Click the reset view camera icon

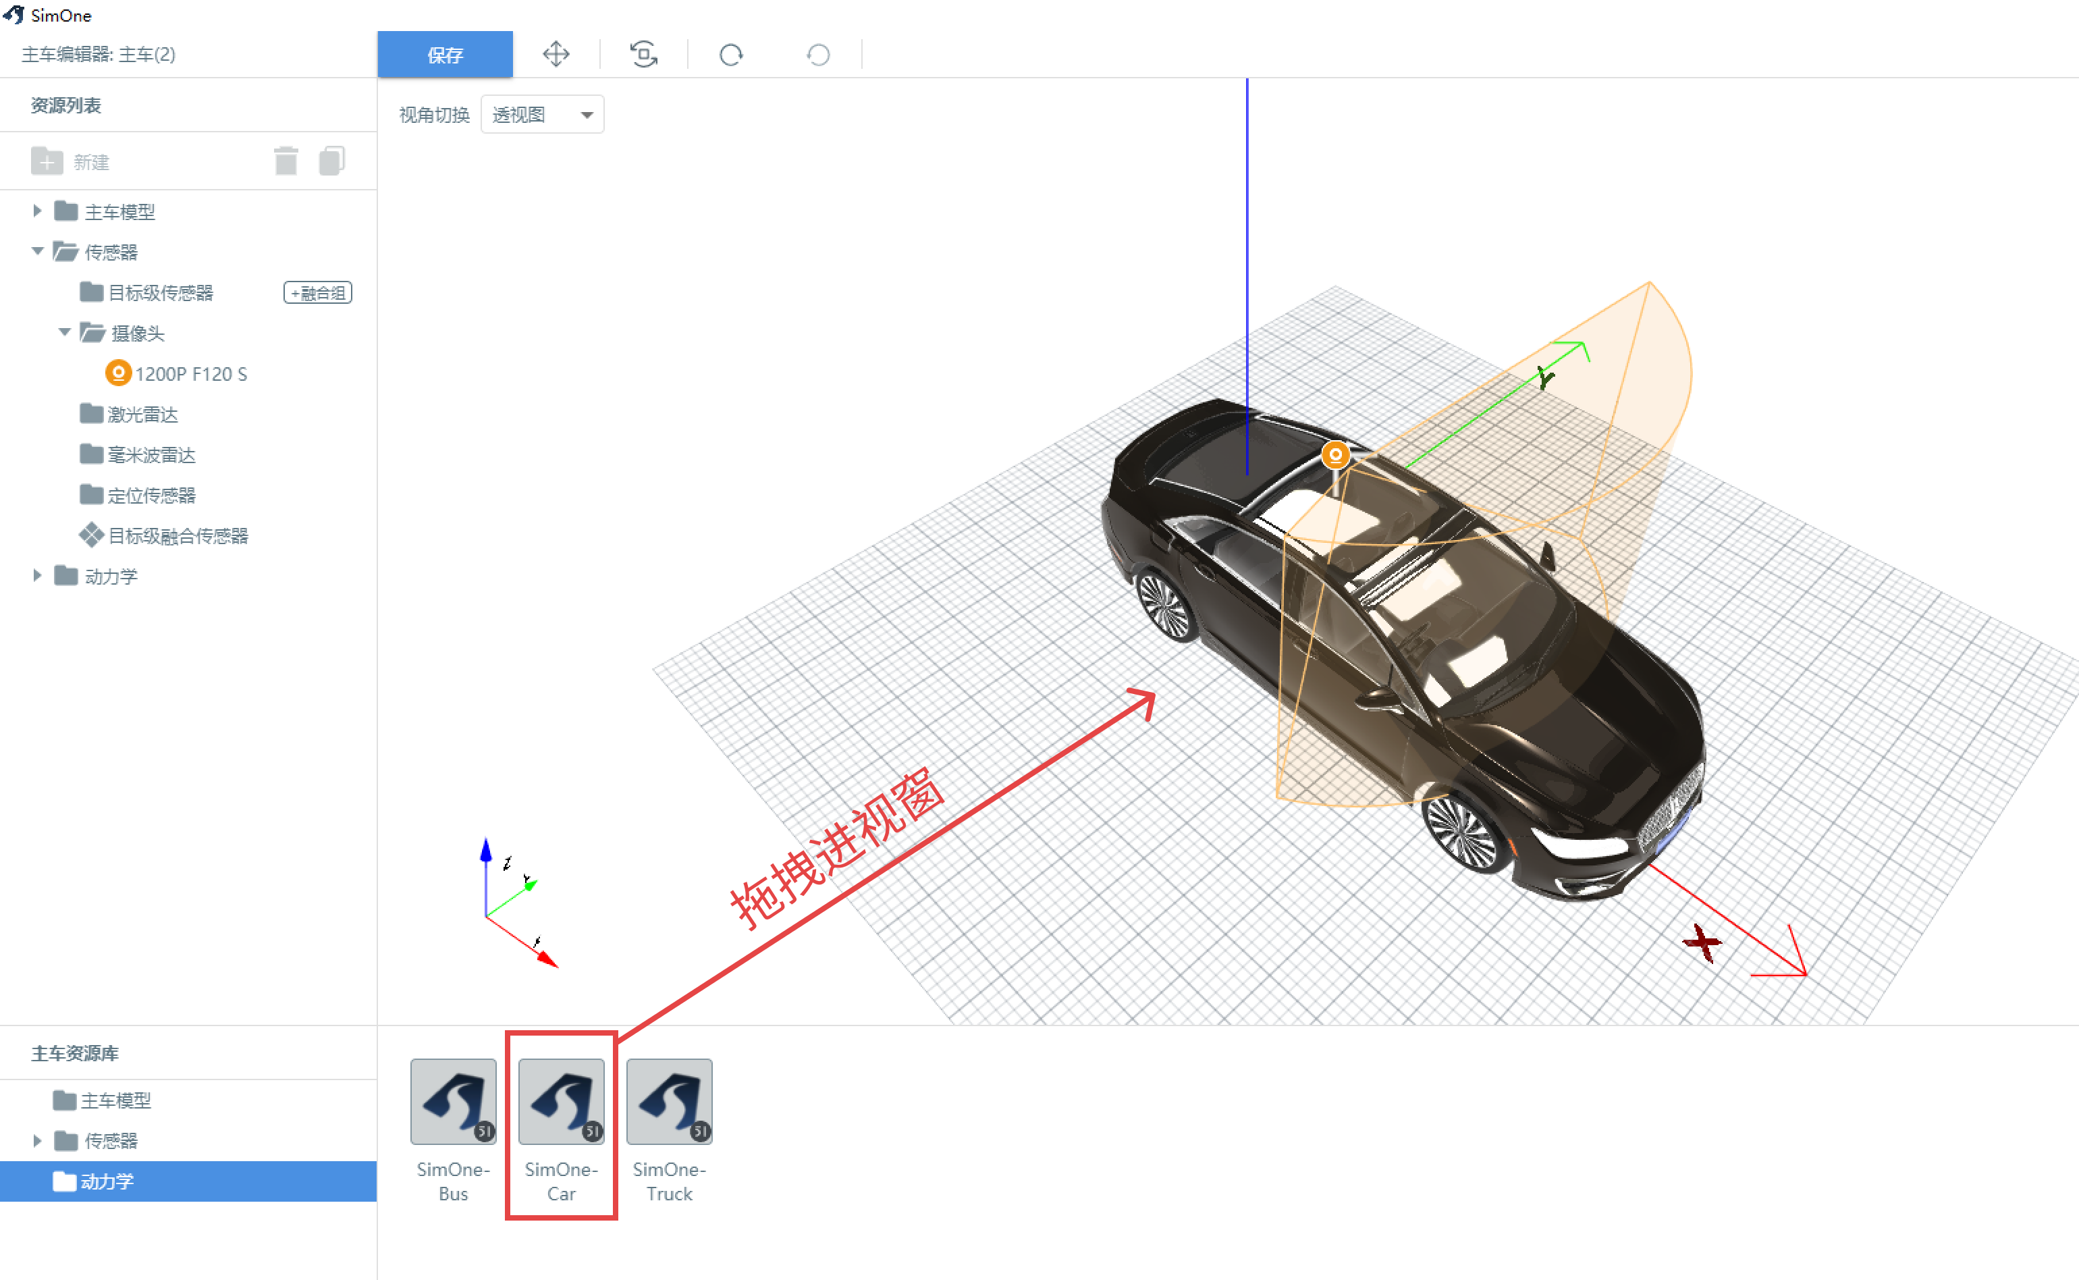644,55
